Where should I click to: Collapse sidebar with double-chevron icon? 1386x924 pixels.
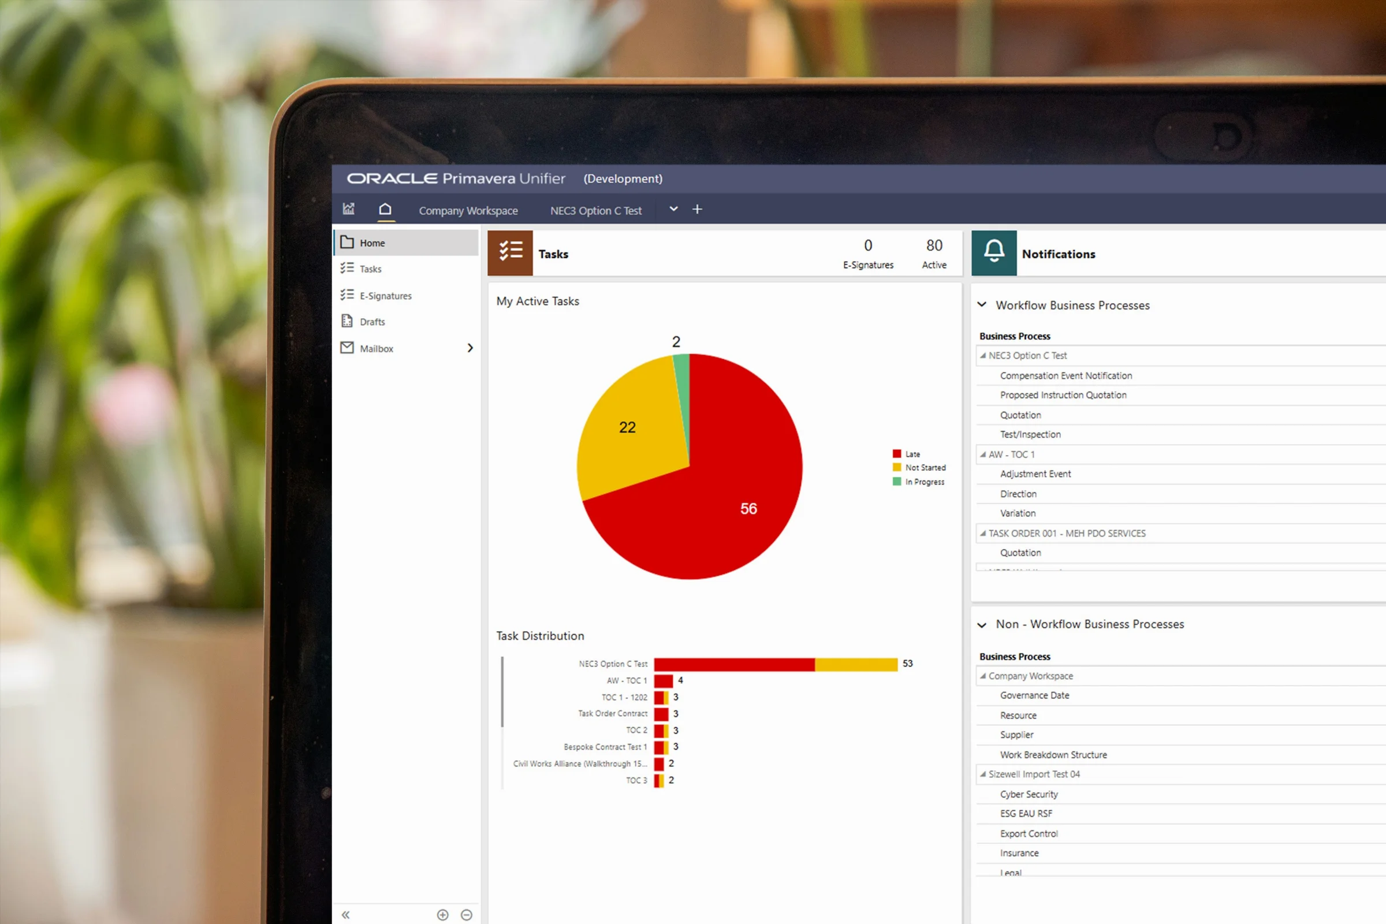click(346, 915)
